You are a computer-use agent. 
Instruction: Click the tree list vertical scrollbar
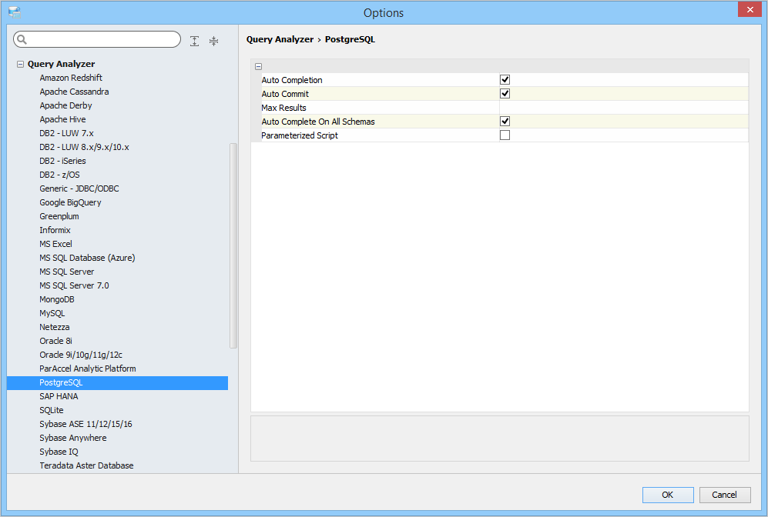233,245
